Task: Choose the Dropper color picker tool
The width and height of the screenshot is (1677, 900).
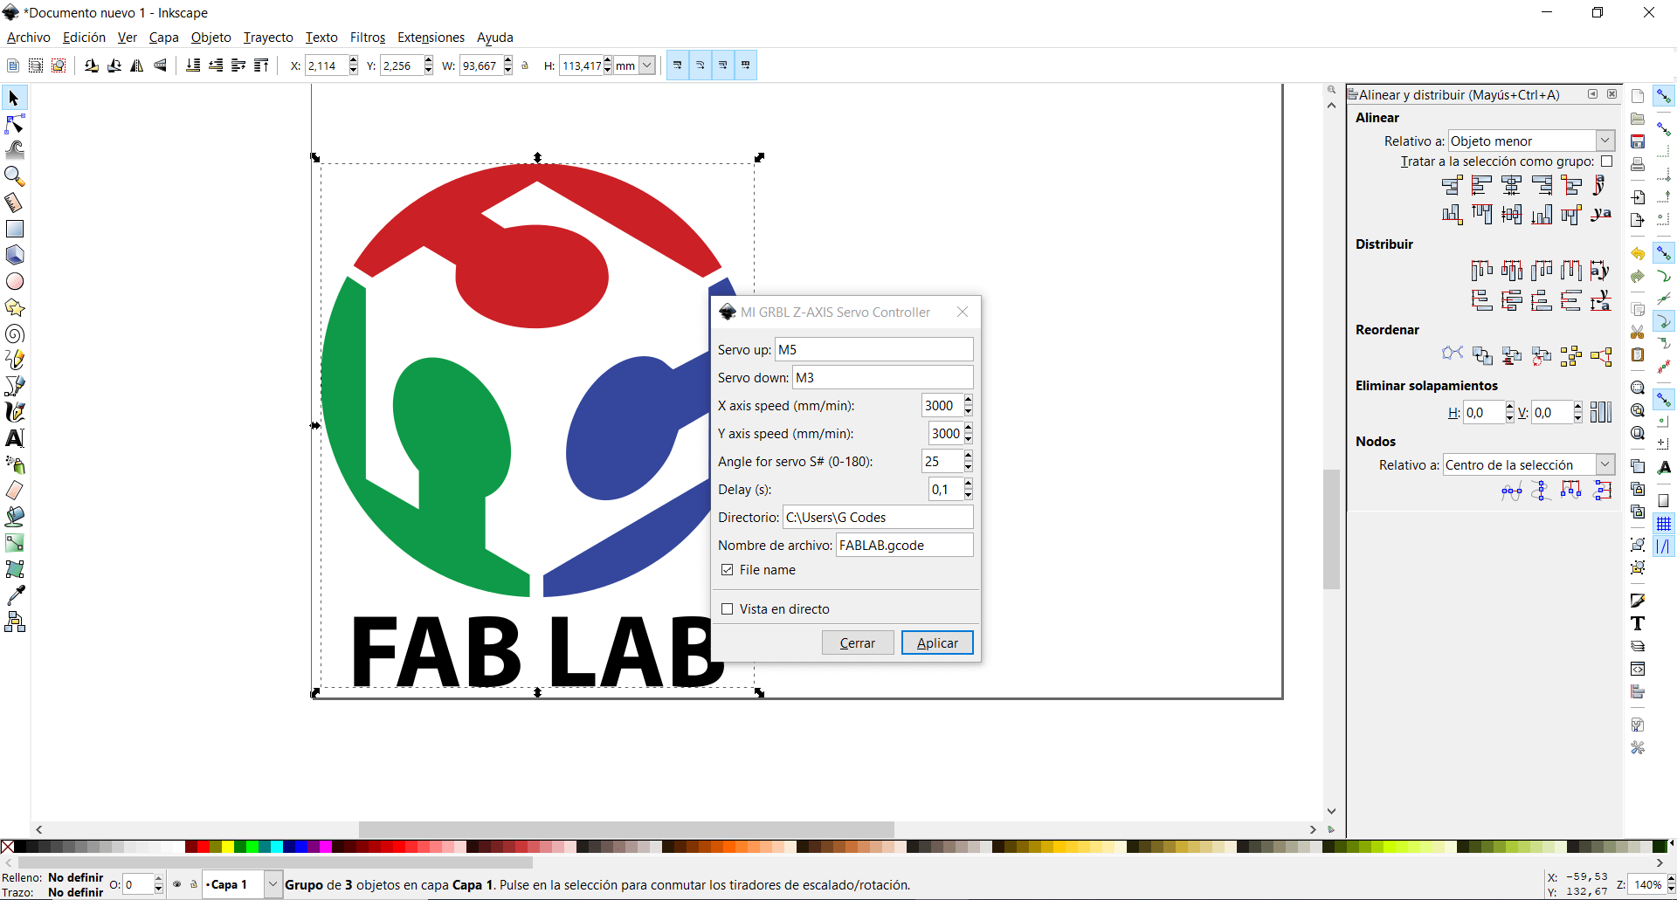Action: pyautogui.click(x=15, y=595)
